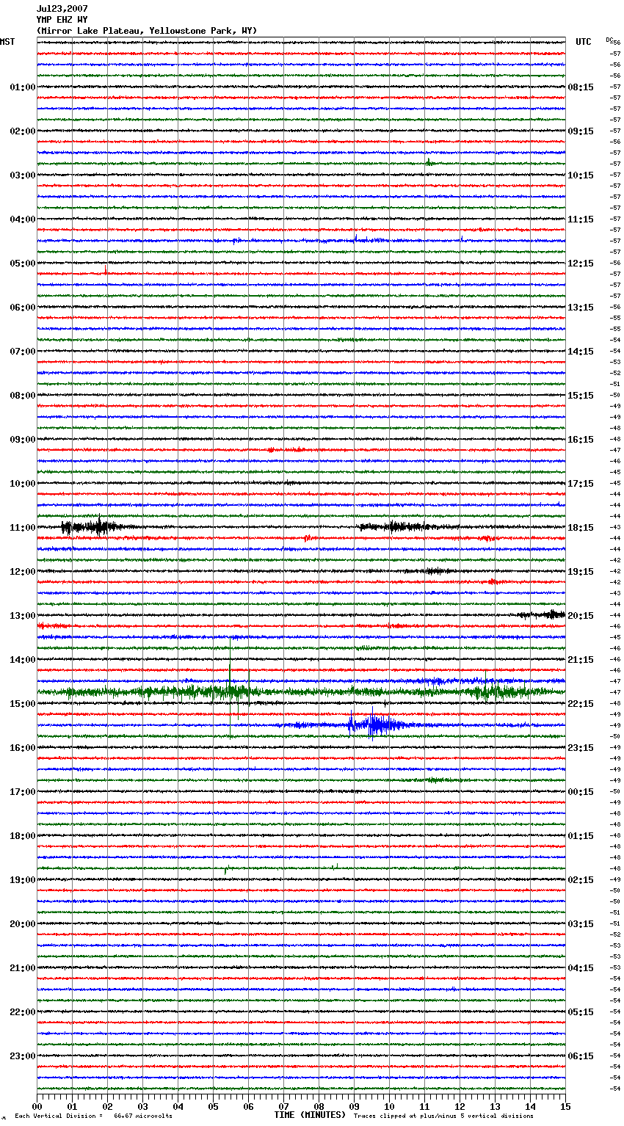Click the black signal burst at end of 13:00 trace
The width and height of the screenshot is (624, 1126).
click(x=542, y=614)
